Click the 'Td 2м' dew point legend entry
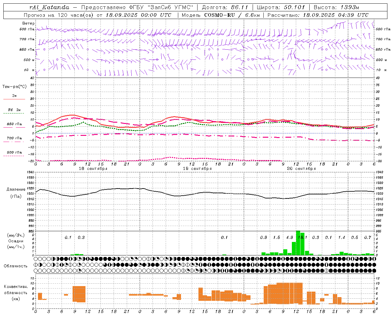 click(14, 110)
